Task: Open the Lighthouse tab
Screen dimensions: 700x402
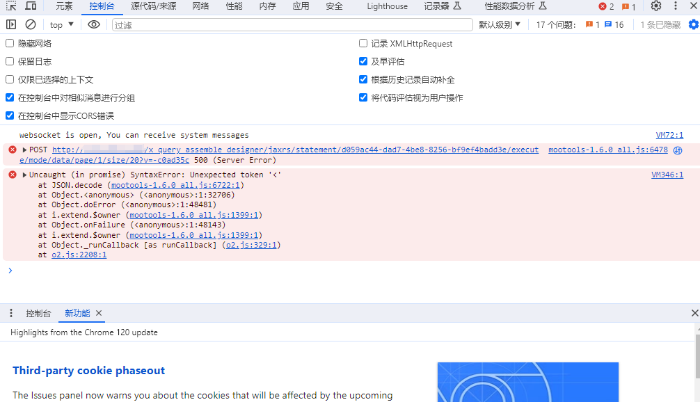Action: pos(388,6)
